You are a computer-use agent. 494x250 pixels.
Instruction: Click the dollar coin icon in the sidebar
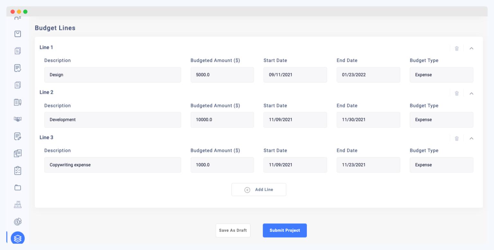click(x=18, y=221)
